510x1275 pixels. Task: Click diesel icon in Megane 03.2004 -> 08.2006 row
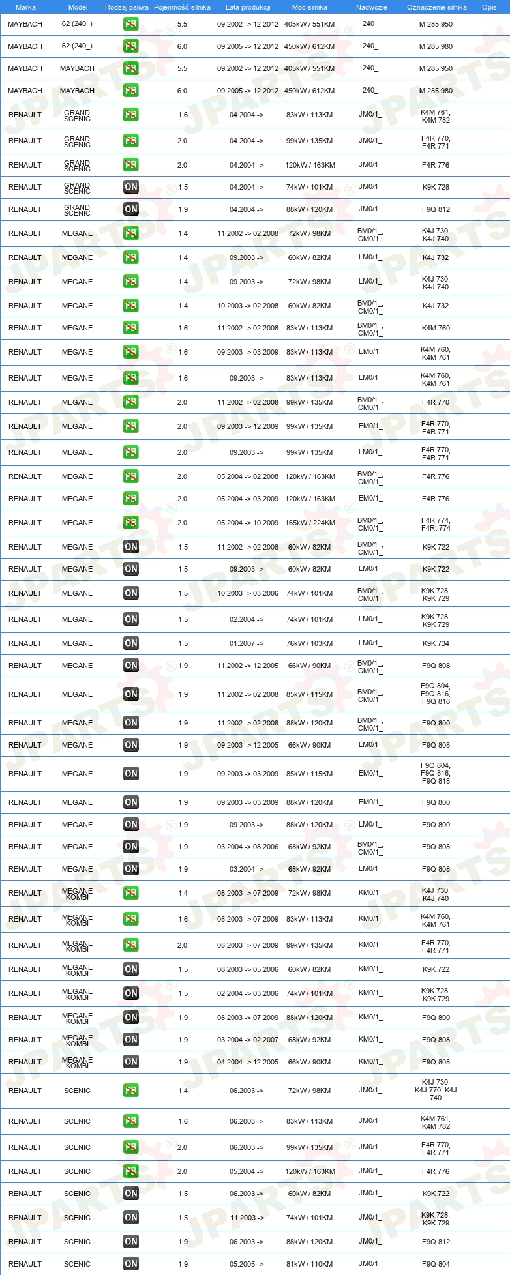tap(131, 847)
